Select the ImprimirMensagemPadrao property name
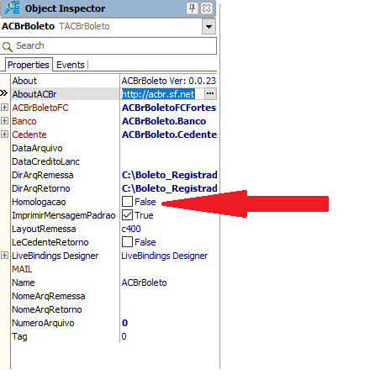The width and height of the screenshot is (375, 380). point(64,215)
